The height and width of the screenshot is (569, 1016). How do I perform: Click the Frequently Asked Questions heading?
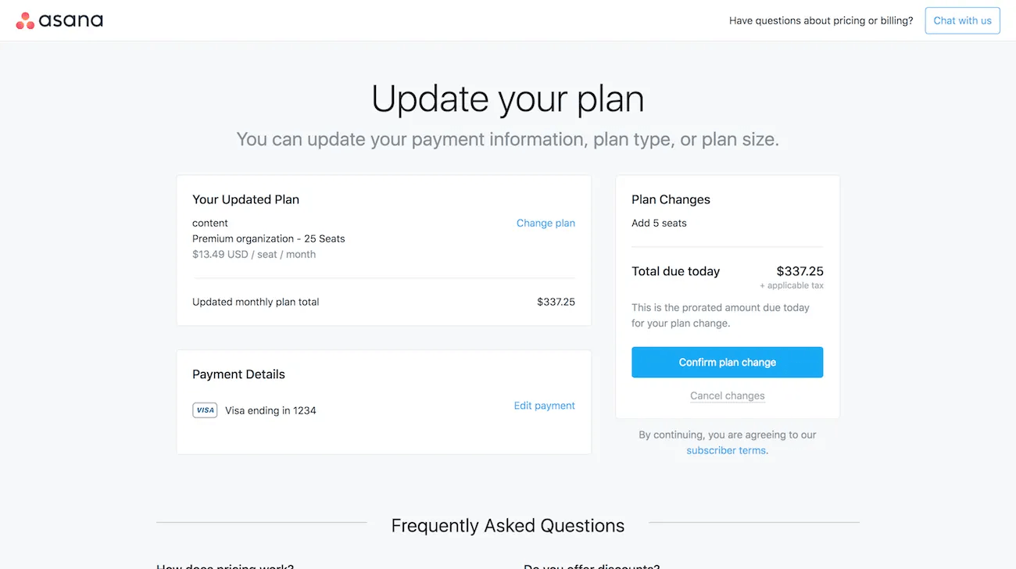click(508, 526)
